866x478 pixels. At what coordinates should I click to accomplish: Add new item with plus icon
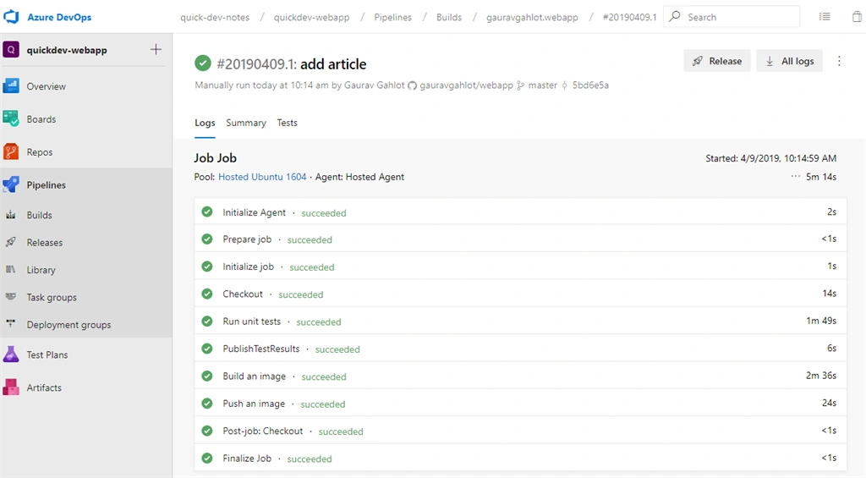pyautogui.click(x=156, y=50)
